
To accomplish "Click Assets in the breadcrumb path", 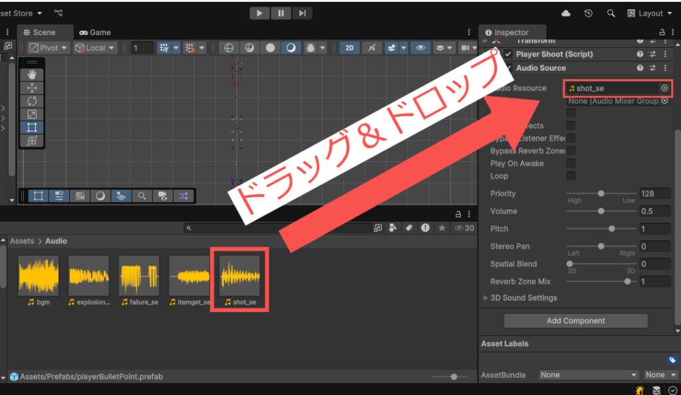I will [22, 241].
